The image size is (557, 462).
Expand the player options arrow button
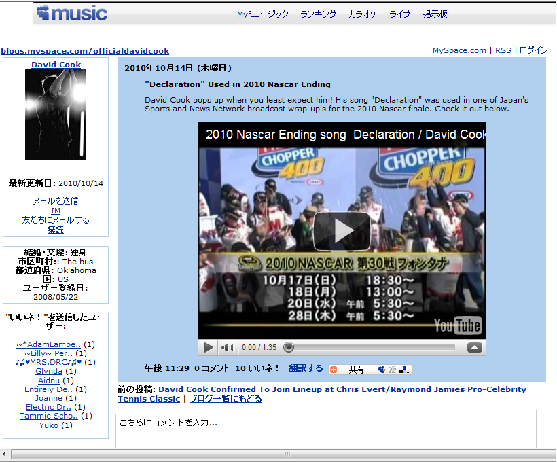475,348
